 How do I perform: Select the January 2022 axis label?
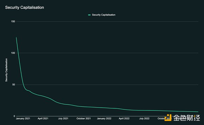104,119
